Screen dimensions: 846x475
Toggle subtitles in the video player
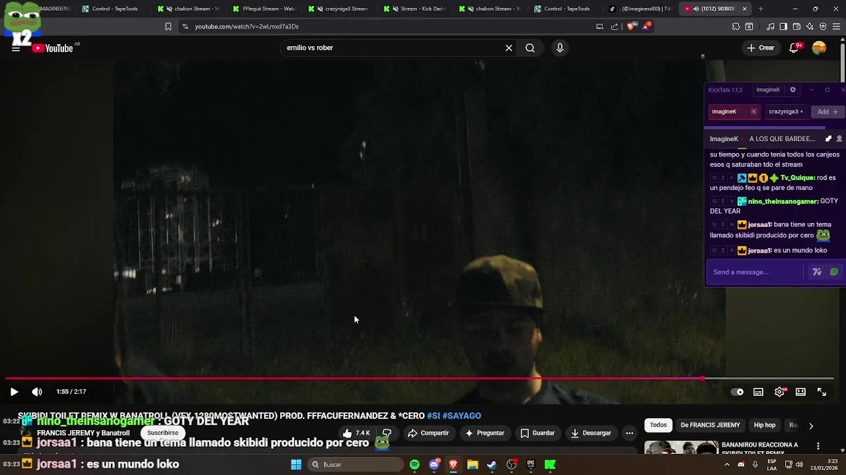[x=758, y=392]
